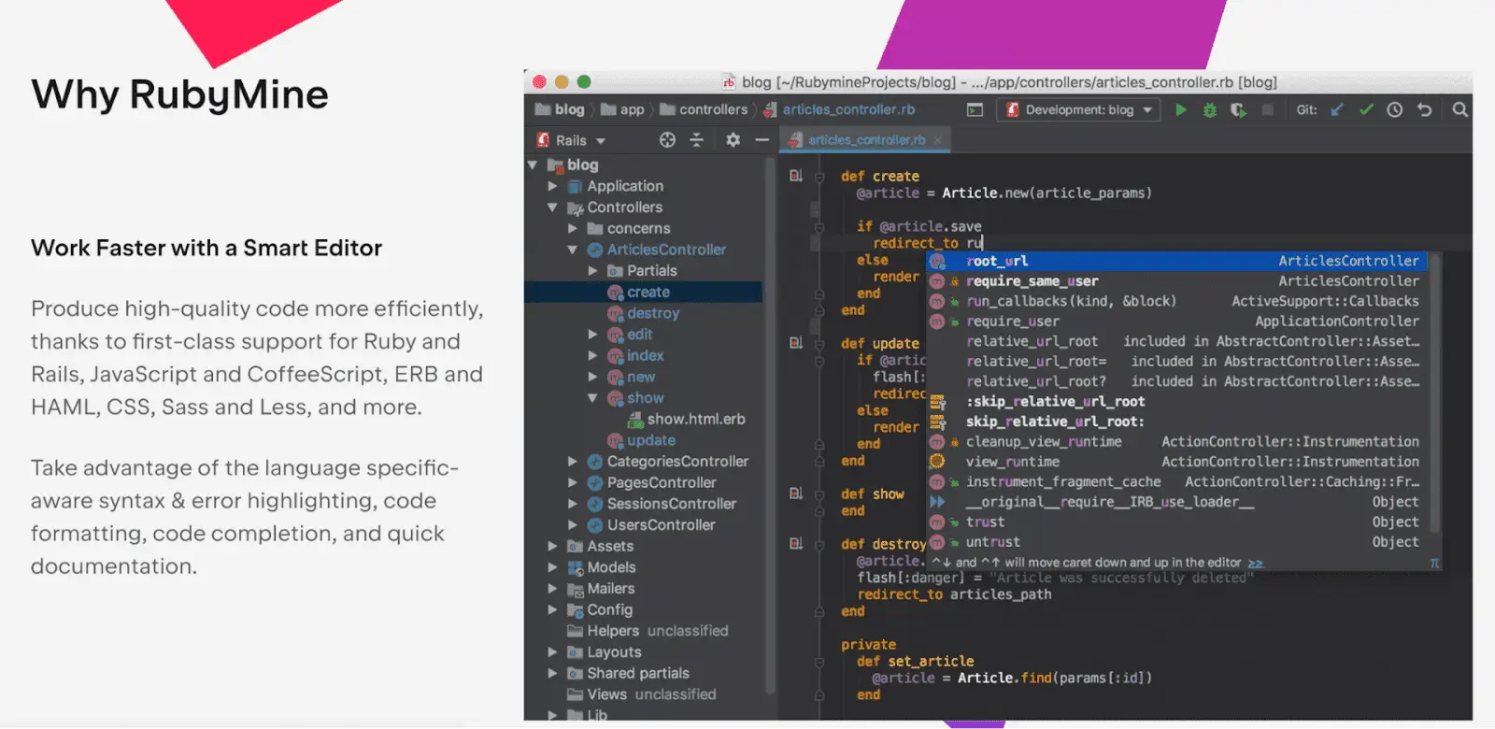Open the Rails view dropdown
Screen dimensions: 1495x729
pyautogui.click(x=572, y=140)
